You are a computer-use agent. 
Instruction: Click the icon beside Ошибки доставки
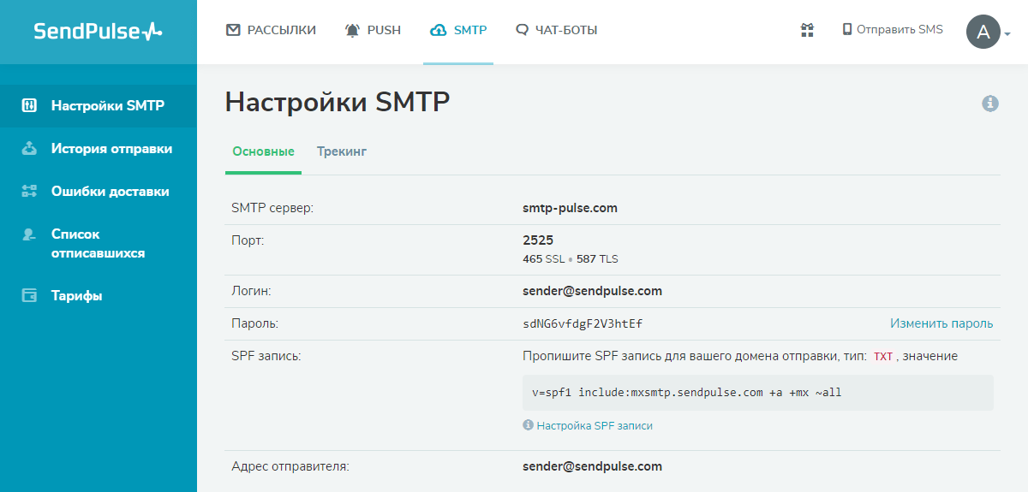29,192
